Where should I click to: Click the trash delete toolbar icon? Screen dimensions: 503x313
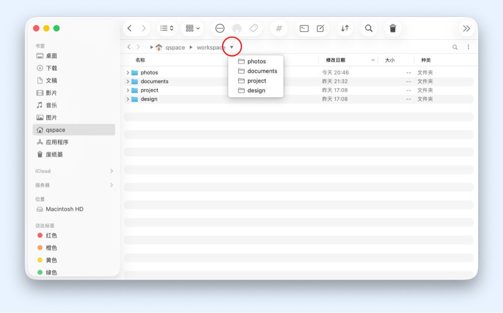pos(393,28)
